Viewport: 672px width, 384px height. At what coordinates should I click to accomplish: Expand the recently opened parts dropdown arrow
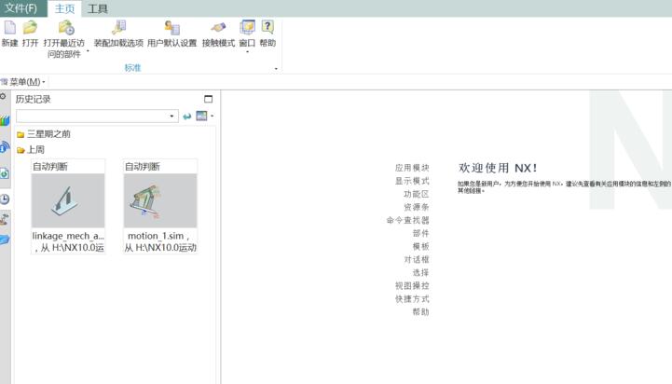coord(88,51)
